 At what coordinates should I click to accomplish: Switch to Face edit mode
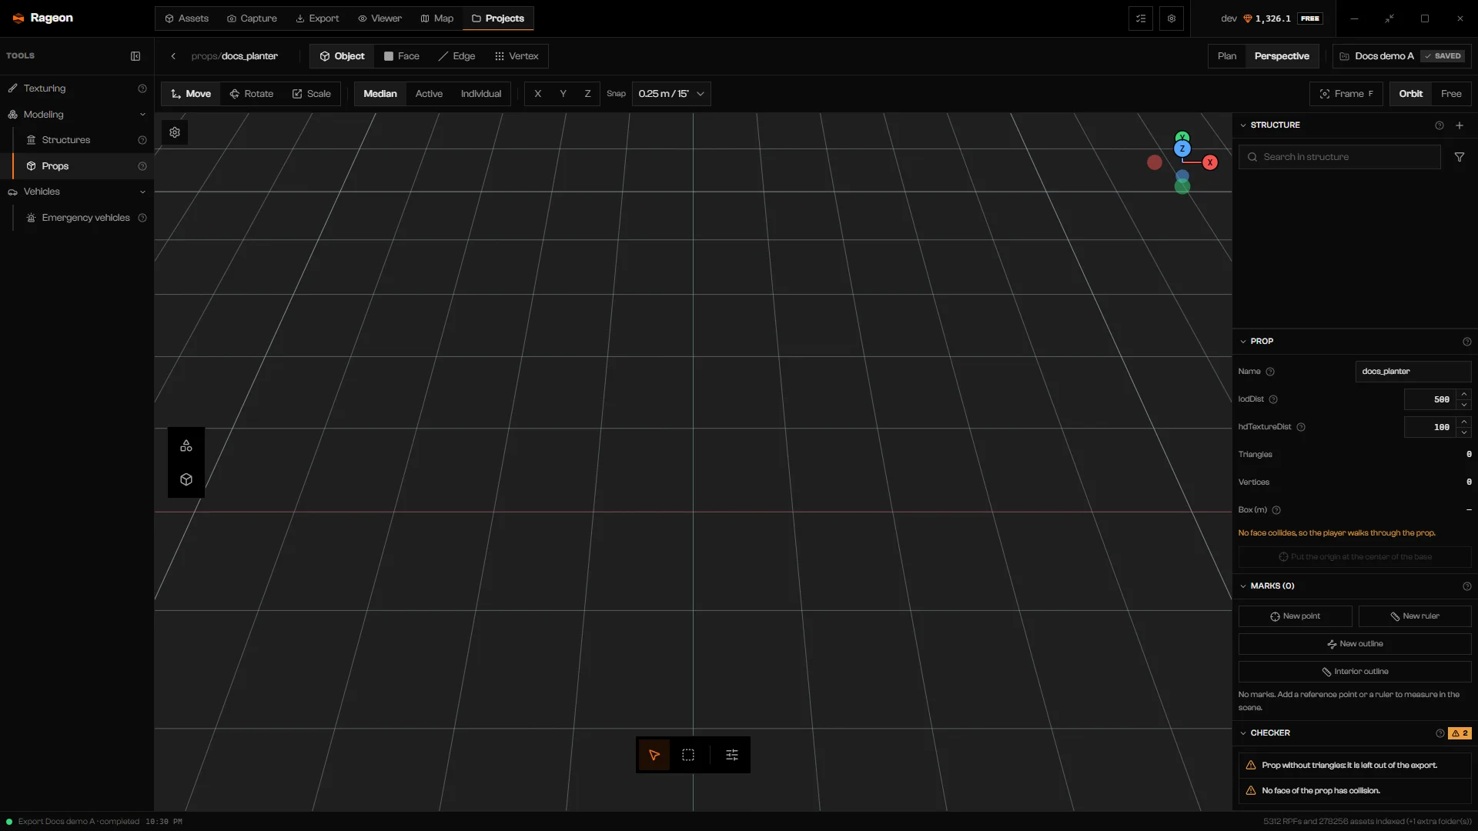(x=402, y=56)
